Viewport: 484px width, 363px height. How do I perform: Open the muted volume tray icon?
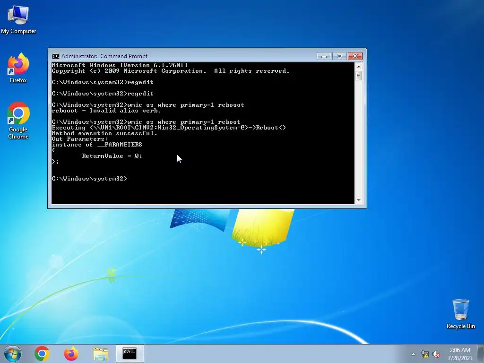tap(436, 354)
